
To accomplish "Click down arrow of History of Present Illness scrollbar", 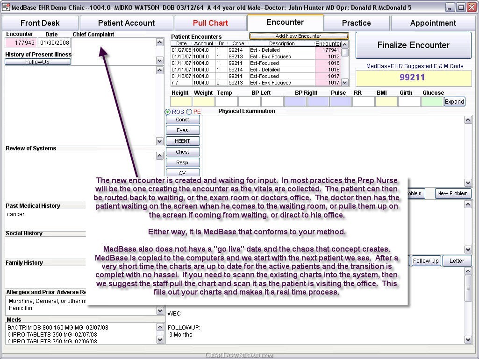I will 160,141.
